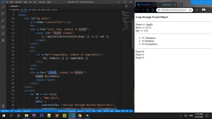Screen dimensions: 212x119
Task: Open notifications bell in status bar
Action: (x=131, y=111)
